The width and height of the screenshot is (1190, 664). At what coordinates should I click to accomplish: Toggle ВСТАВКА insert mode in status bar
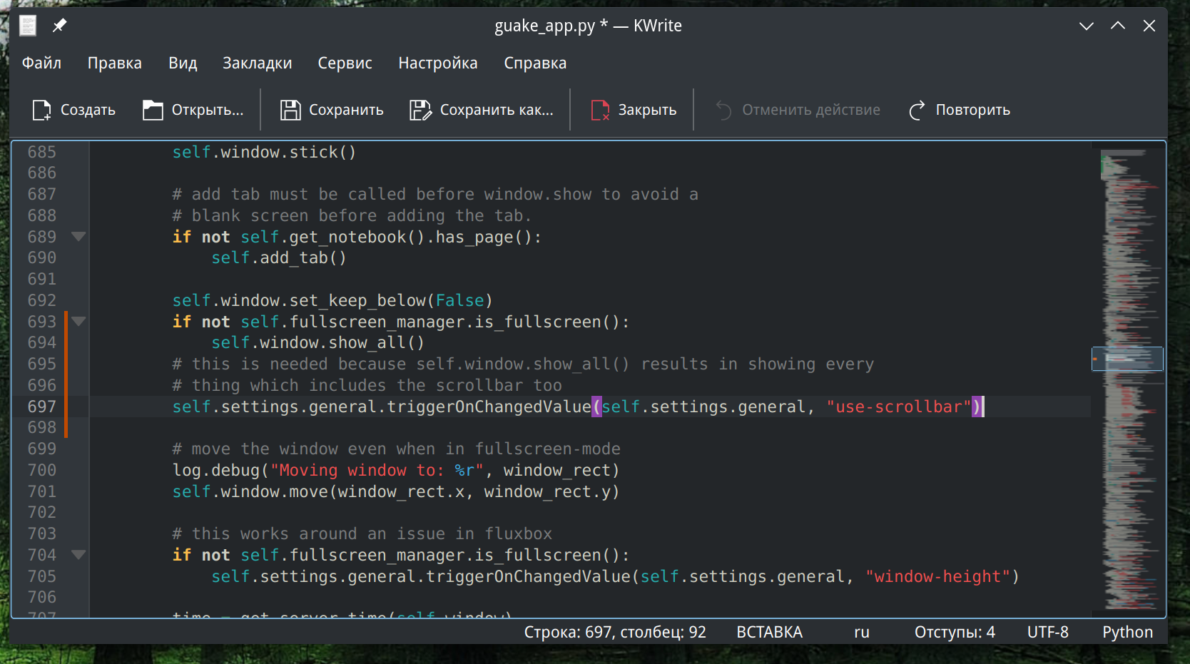pos(769,632)
